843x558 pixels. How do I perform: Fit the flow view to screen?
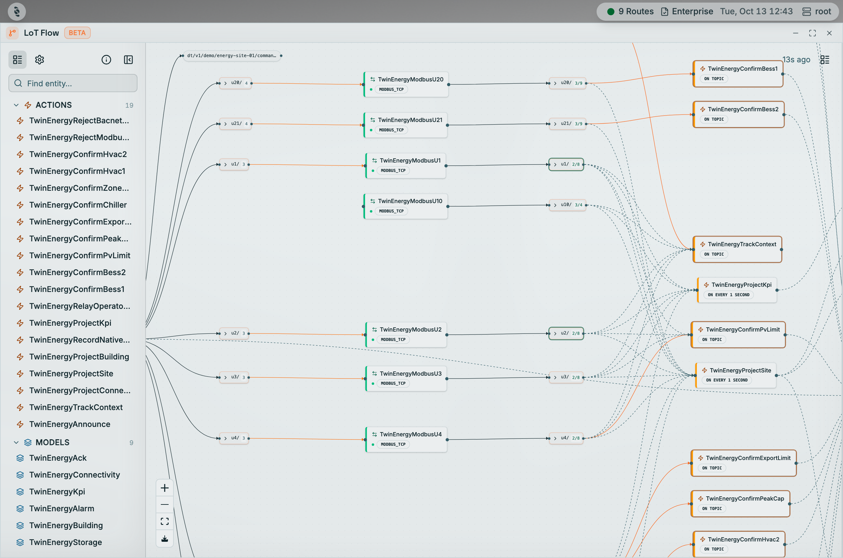tap(165, 521)
